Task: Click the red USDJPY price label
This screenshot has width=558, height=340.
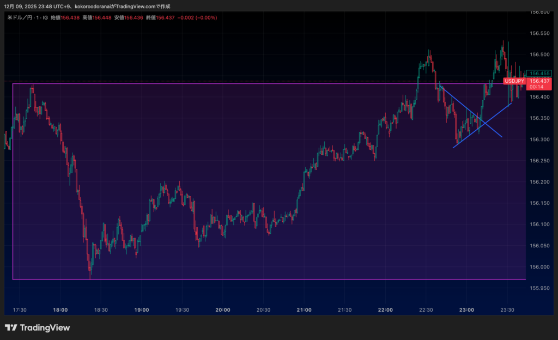Action: pos(514,81)
